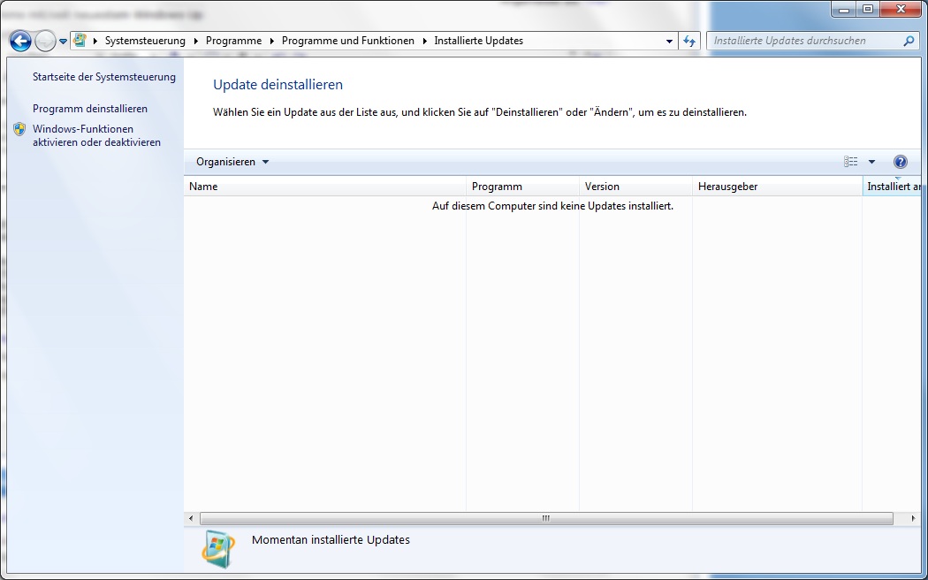Expand the arrow after Systemsteuerung breadcrumb

click(x=196, y=41)
